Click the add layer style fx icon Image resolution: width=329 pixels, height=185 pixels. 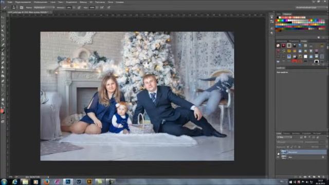[x=300, y=177]
